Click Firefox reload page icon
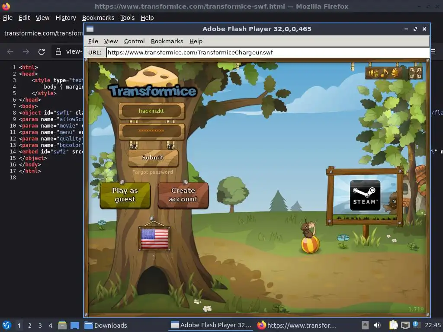The width and height of the screenshot is (443, 332). point(42,52)
